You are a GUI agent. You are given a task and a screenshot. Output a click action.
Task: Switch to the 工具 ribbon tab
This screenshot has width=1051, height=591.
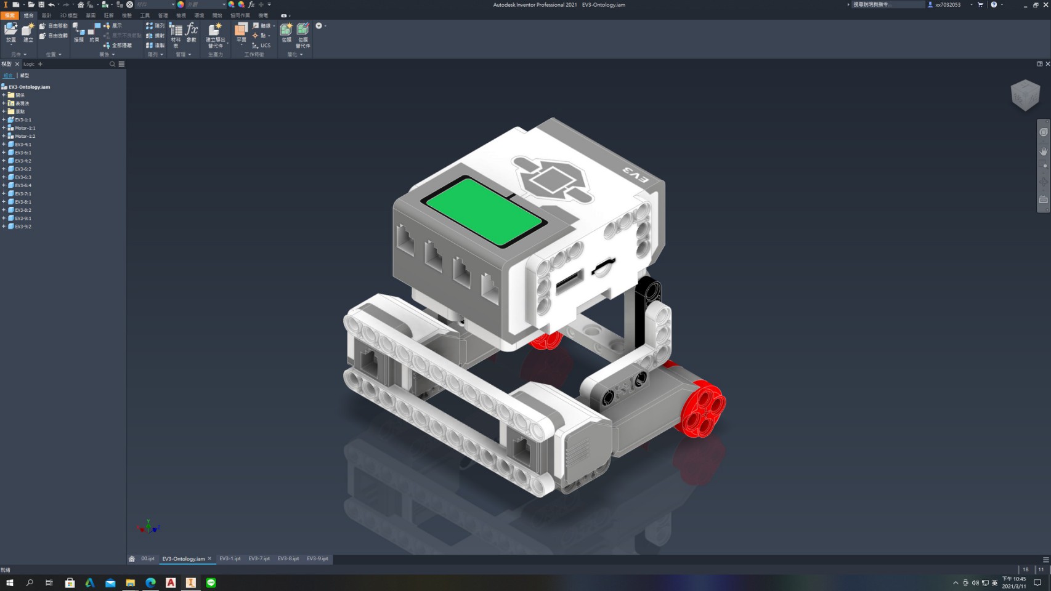click(x=145, y=15)
